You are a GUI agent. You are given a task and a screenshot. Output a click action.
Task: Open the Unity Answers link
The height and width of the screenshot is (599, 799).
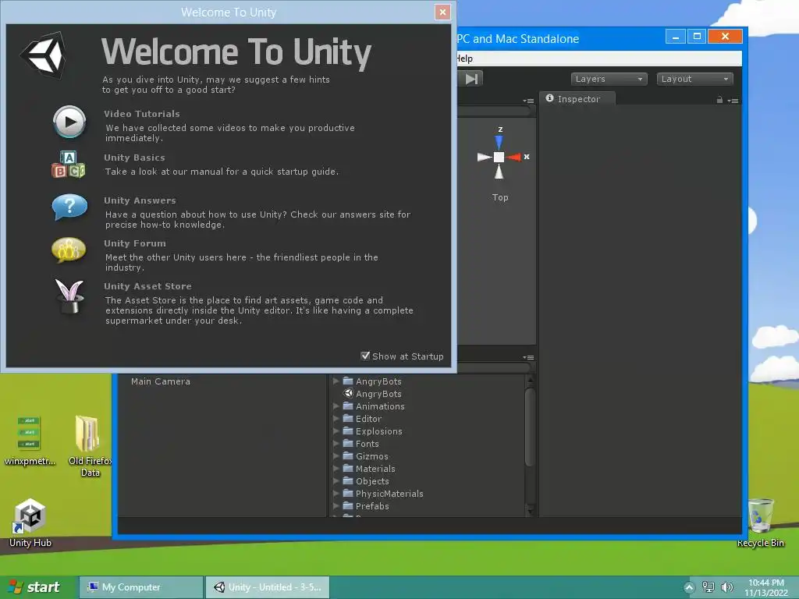point(140,200)
